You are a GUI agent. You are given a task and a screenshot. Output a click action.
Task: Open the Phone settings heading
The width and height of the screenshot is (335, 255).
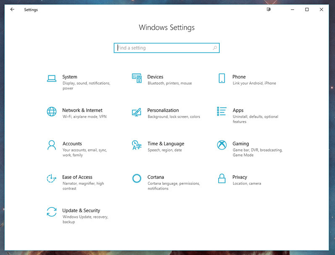(239, 77)
